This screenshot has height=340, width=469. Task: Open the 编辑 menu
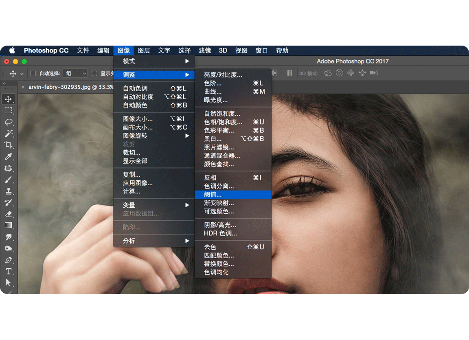[x=103, y=50]
